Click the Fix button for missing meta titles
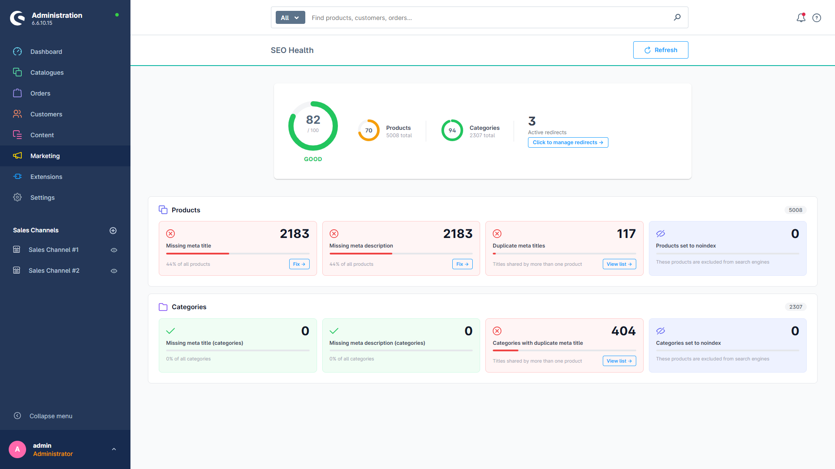Screen dimensions: 835x469 299,264
